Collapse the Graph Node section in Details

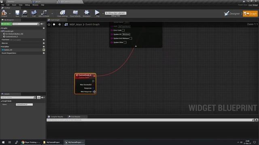pos(1,101)
